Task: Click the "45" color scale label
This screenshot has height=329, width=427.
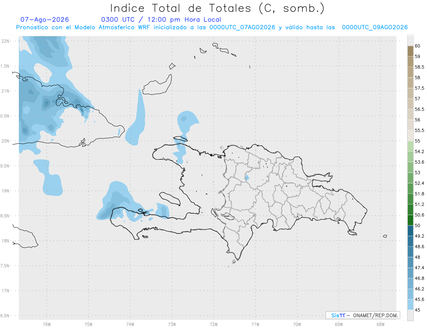Action: pyautogui.click(x=418, y=310)
